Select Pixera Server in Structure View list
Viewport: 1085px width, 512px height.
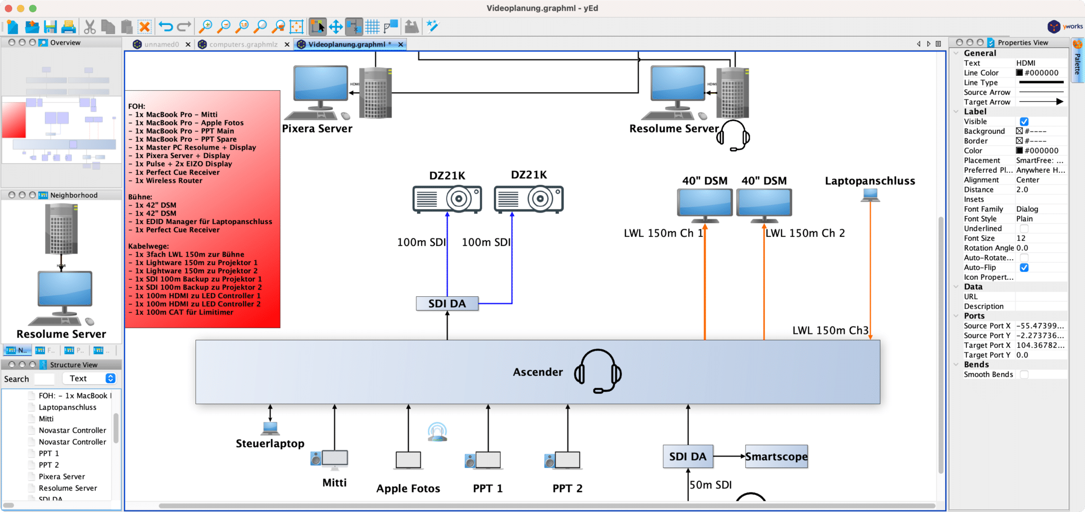pos(61,476)
